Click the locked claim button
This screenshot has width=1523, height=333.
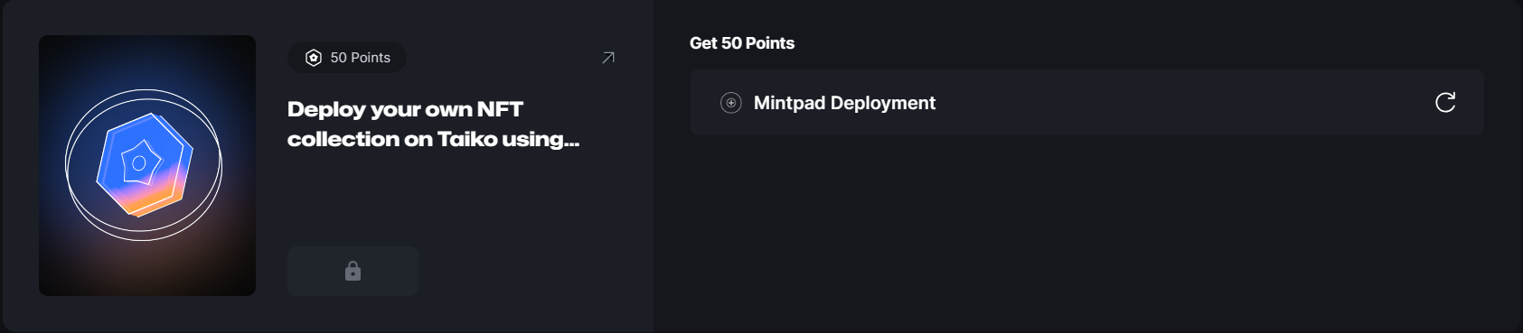point(353,271)
